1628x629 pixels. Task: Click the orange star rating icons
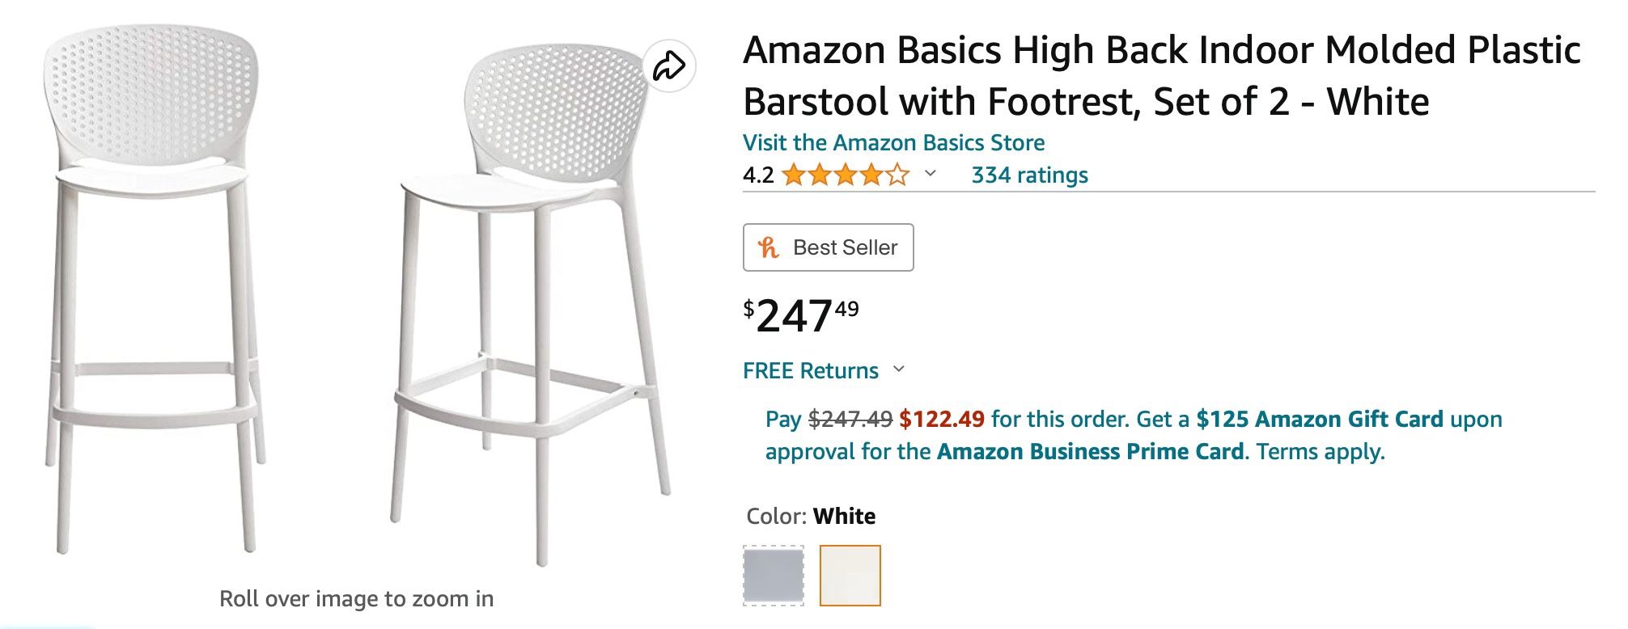point(846,175)
